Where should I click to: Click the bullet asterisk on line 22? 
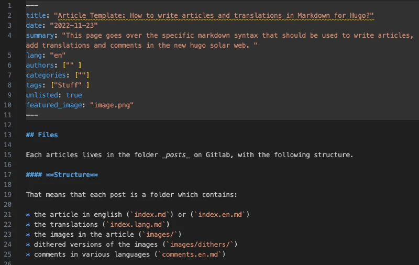pyautogui.click(x=28, y=225)
